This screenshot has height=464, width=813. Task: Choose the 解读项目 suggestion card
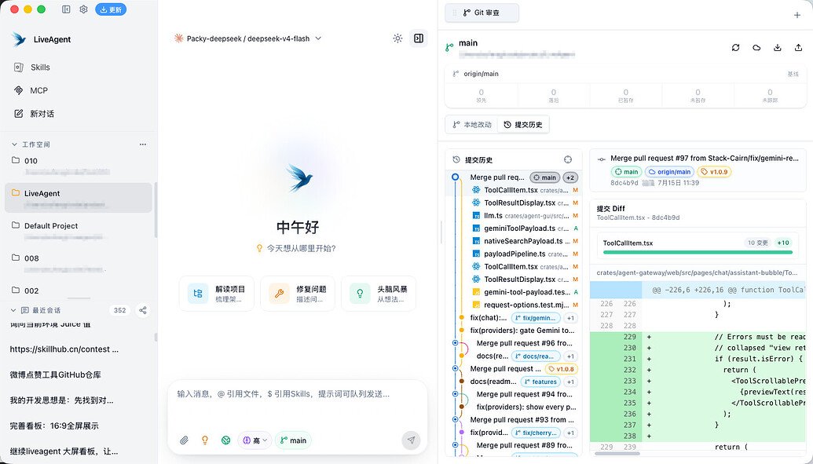tap(217, 294)
